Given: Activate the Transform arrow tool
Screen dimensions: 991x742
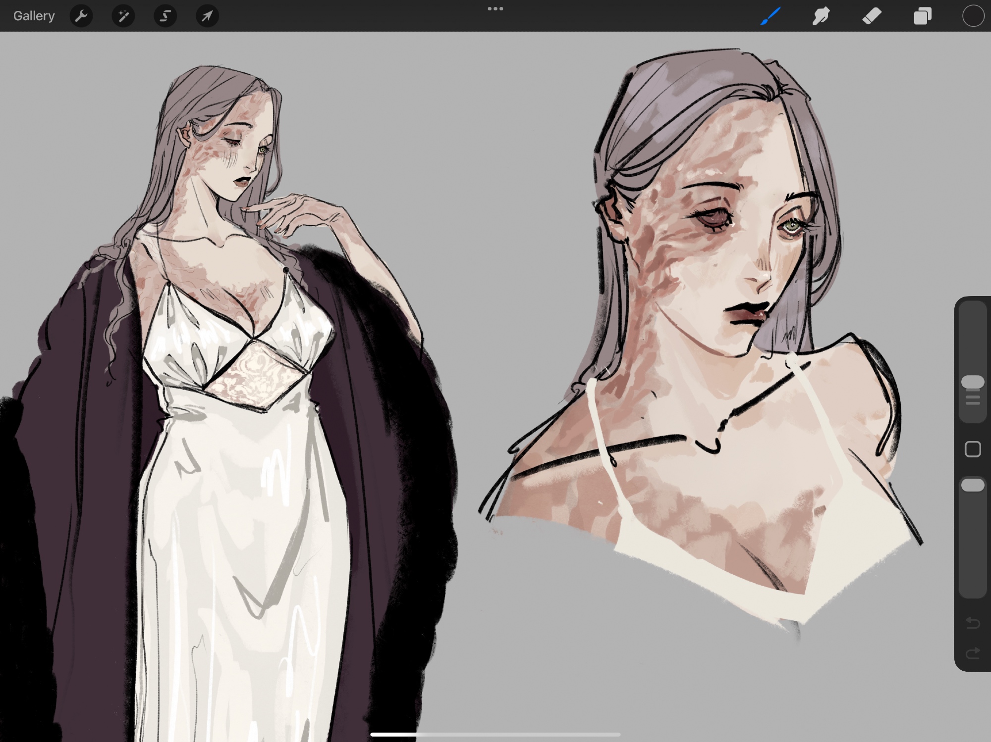Looking at the screenshot, I should 207,16.
